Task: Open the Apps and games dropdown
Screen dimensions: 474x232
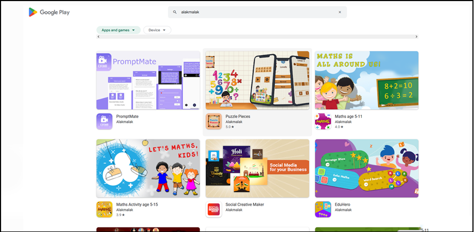Action: [x=118, y=30]
